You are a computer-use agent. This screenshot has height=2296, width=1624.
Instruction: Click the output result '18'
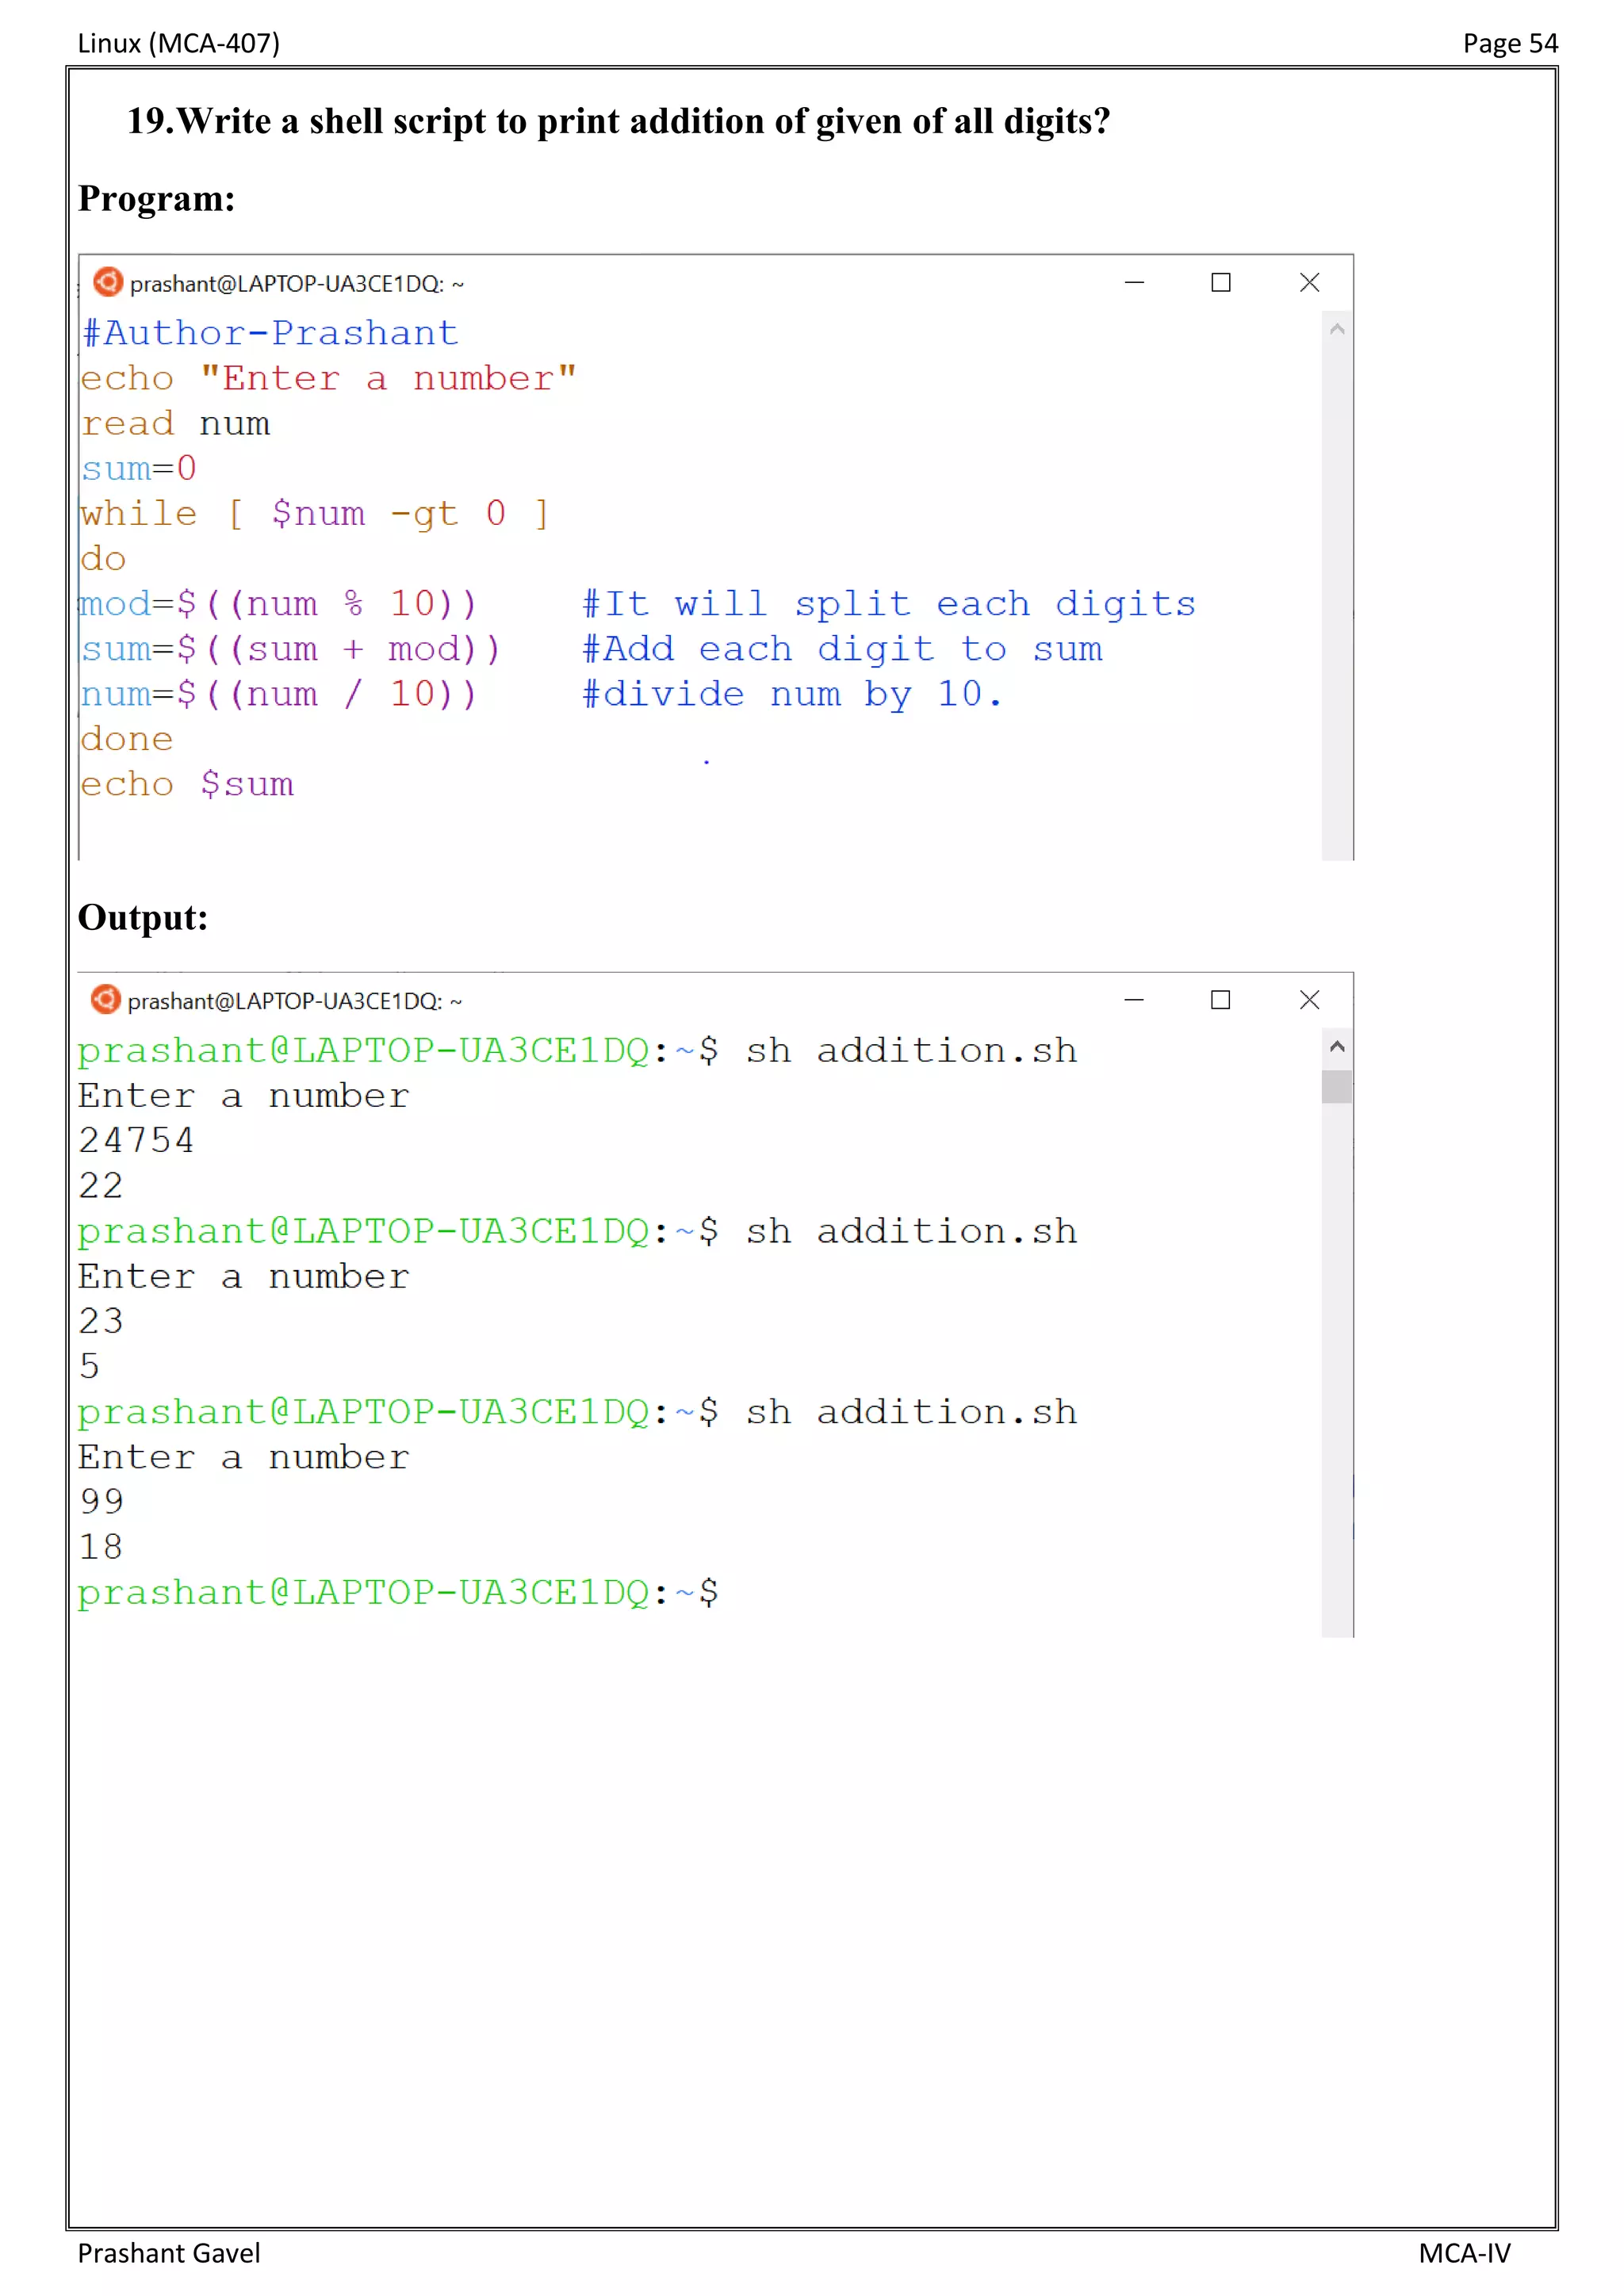coord(101,1548)
